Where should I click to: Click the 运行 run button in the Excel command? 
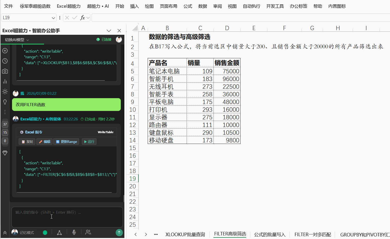pos(89,142)
